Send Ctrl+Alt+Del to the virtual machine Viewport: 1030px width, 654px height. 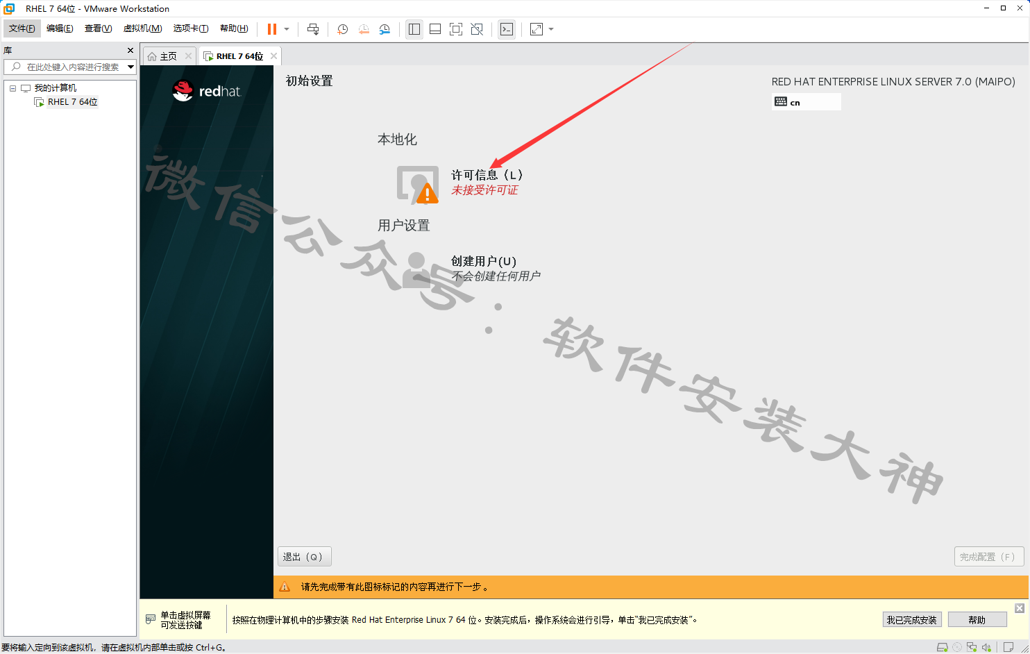[313, 29]
